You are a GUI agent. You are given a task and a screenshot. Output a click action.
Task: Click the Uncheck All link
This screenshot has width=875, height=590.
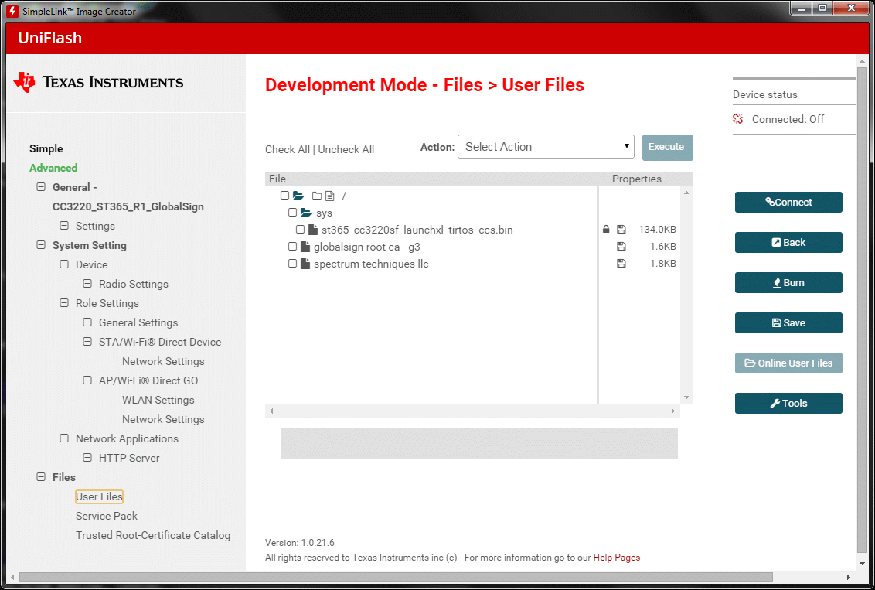click(346, 149)
